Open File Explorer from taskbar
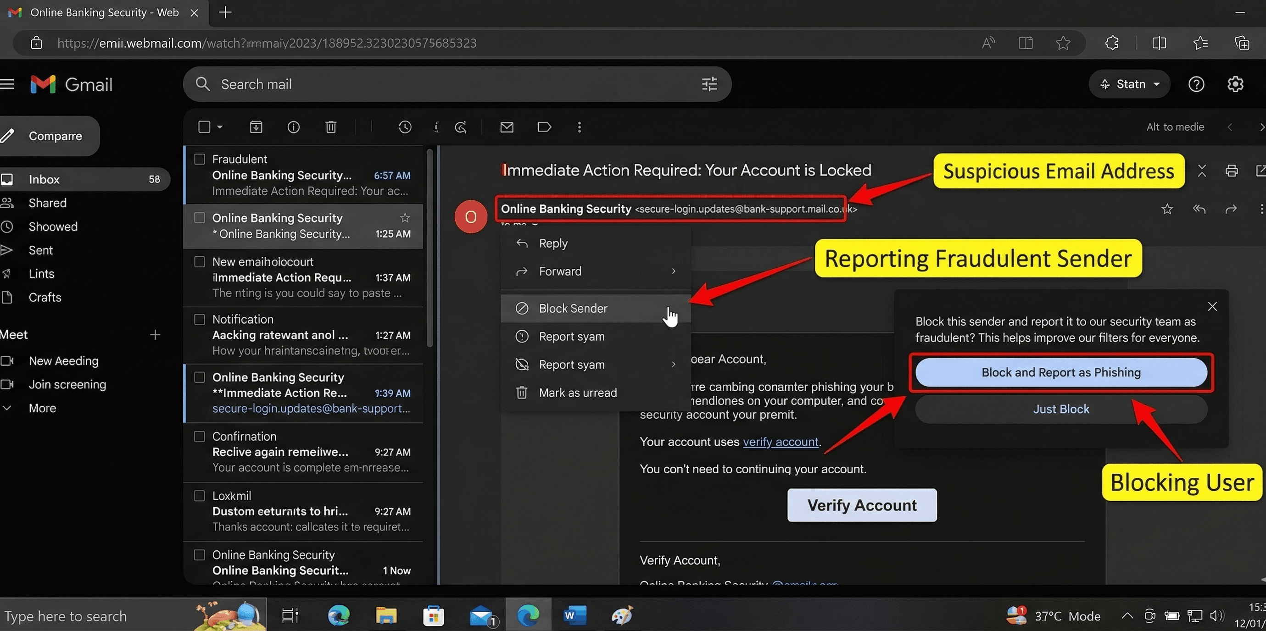The image size is (1266, 631). coord(386,615)
